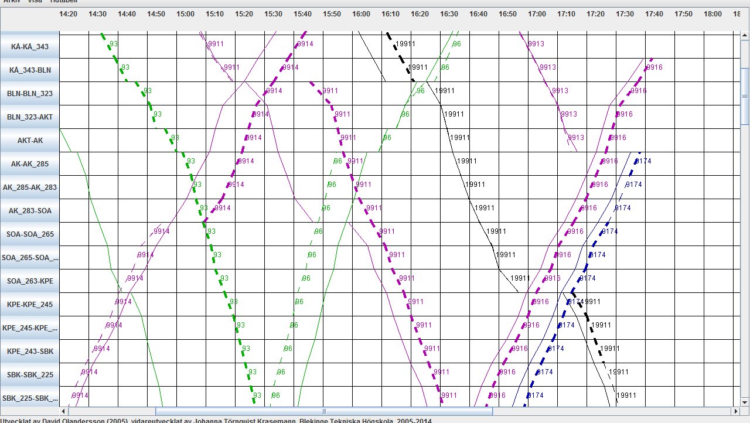Click blue train label 9174 in AK-AK_285 row
750x423 pixels.
tap(643, 161)
